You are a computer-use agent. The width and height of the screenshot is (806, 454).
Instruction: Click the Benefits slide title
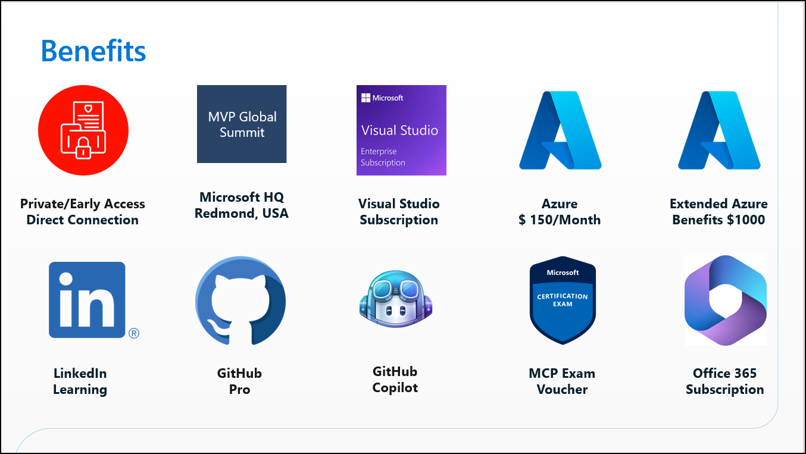coord(93,51)
